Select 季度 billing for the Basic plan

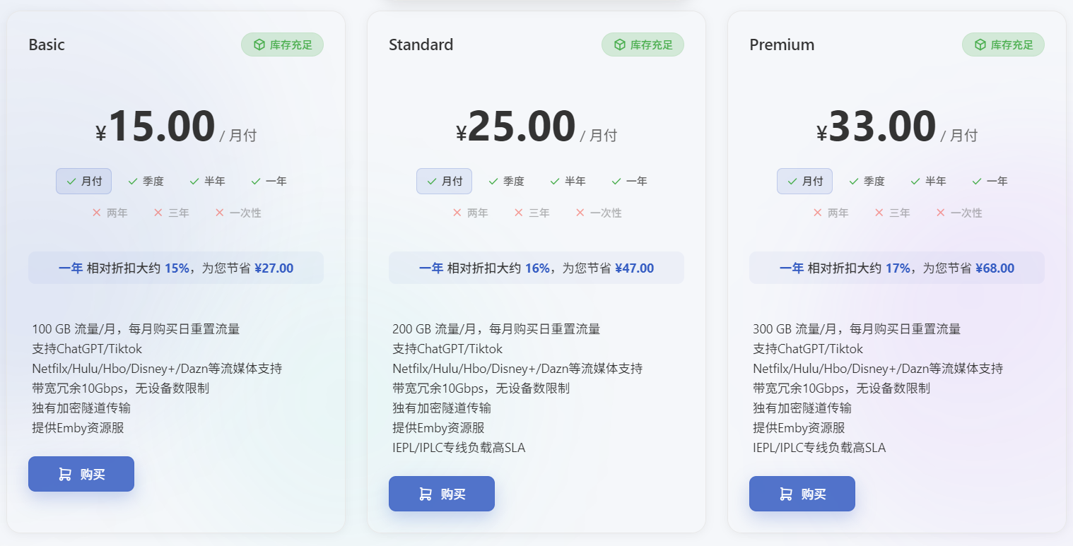coord(146,182)
